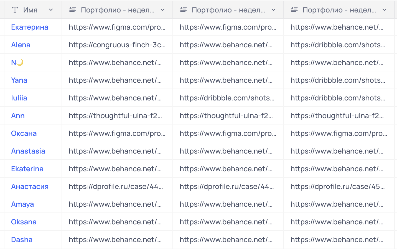Image resolution: width=397 pixels, height=249 pixels.
Task: Select N moon-emoji row's last Портфолио cell
Action: [339, 63]
